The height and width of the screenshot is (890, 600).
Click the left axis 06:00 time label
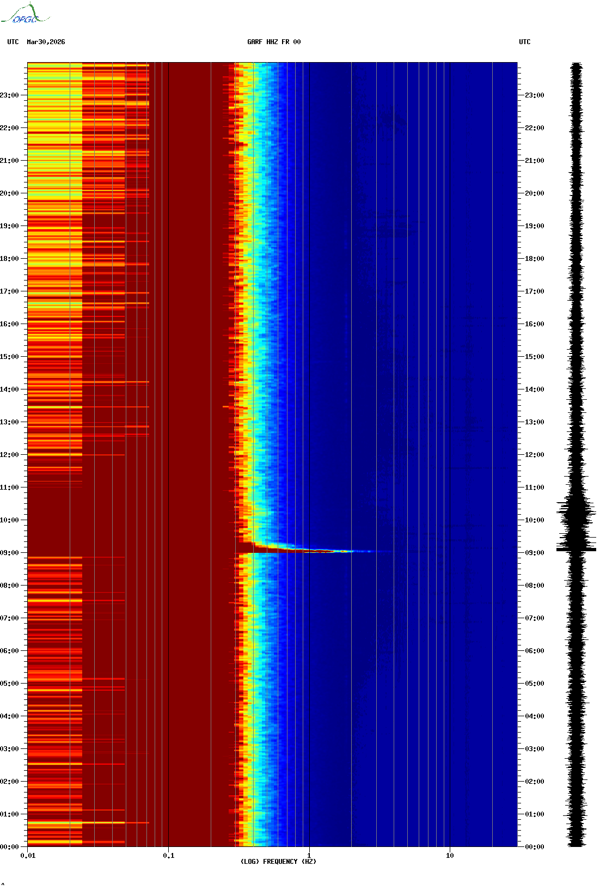9,651
